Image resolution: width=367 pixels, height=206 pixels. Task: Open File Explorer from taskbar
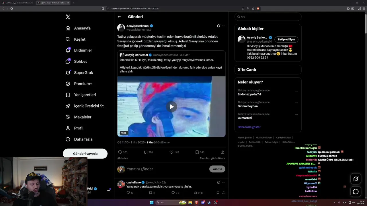coord(190,203)
